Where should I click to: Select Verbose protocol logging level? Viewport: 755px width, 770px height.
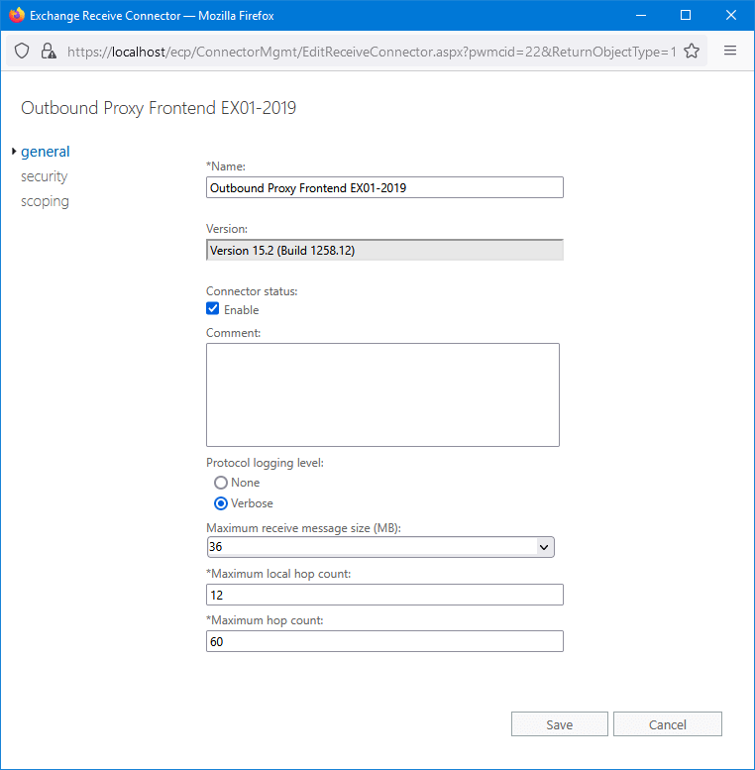point(221,503)
